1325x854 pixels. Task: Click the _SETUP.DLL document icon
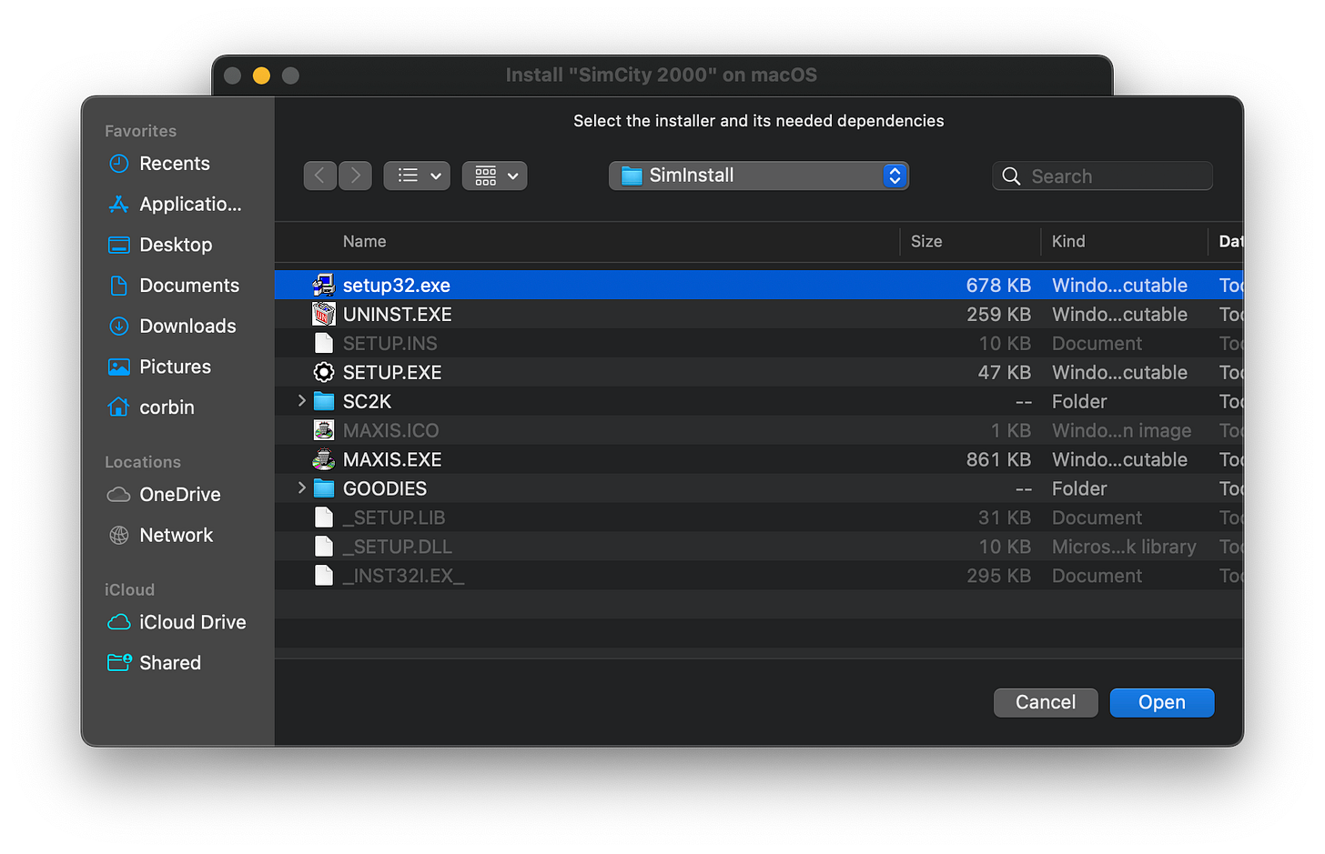[324, 547]
